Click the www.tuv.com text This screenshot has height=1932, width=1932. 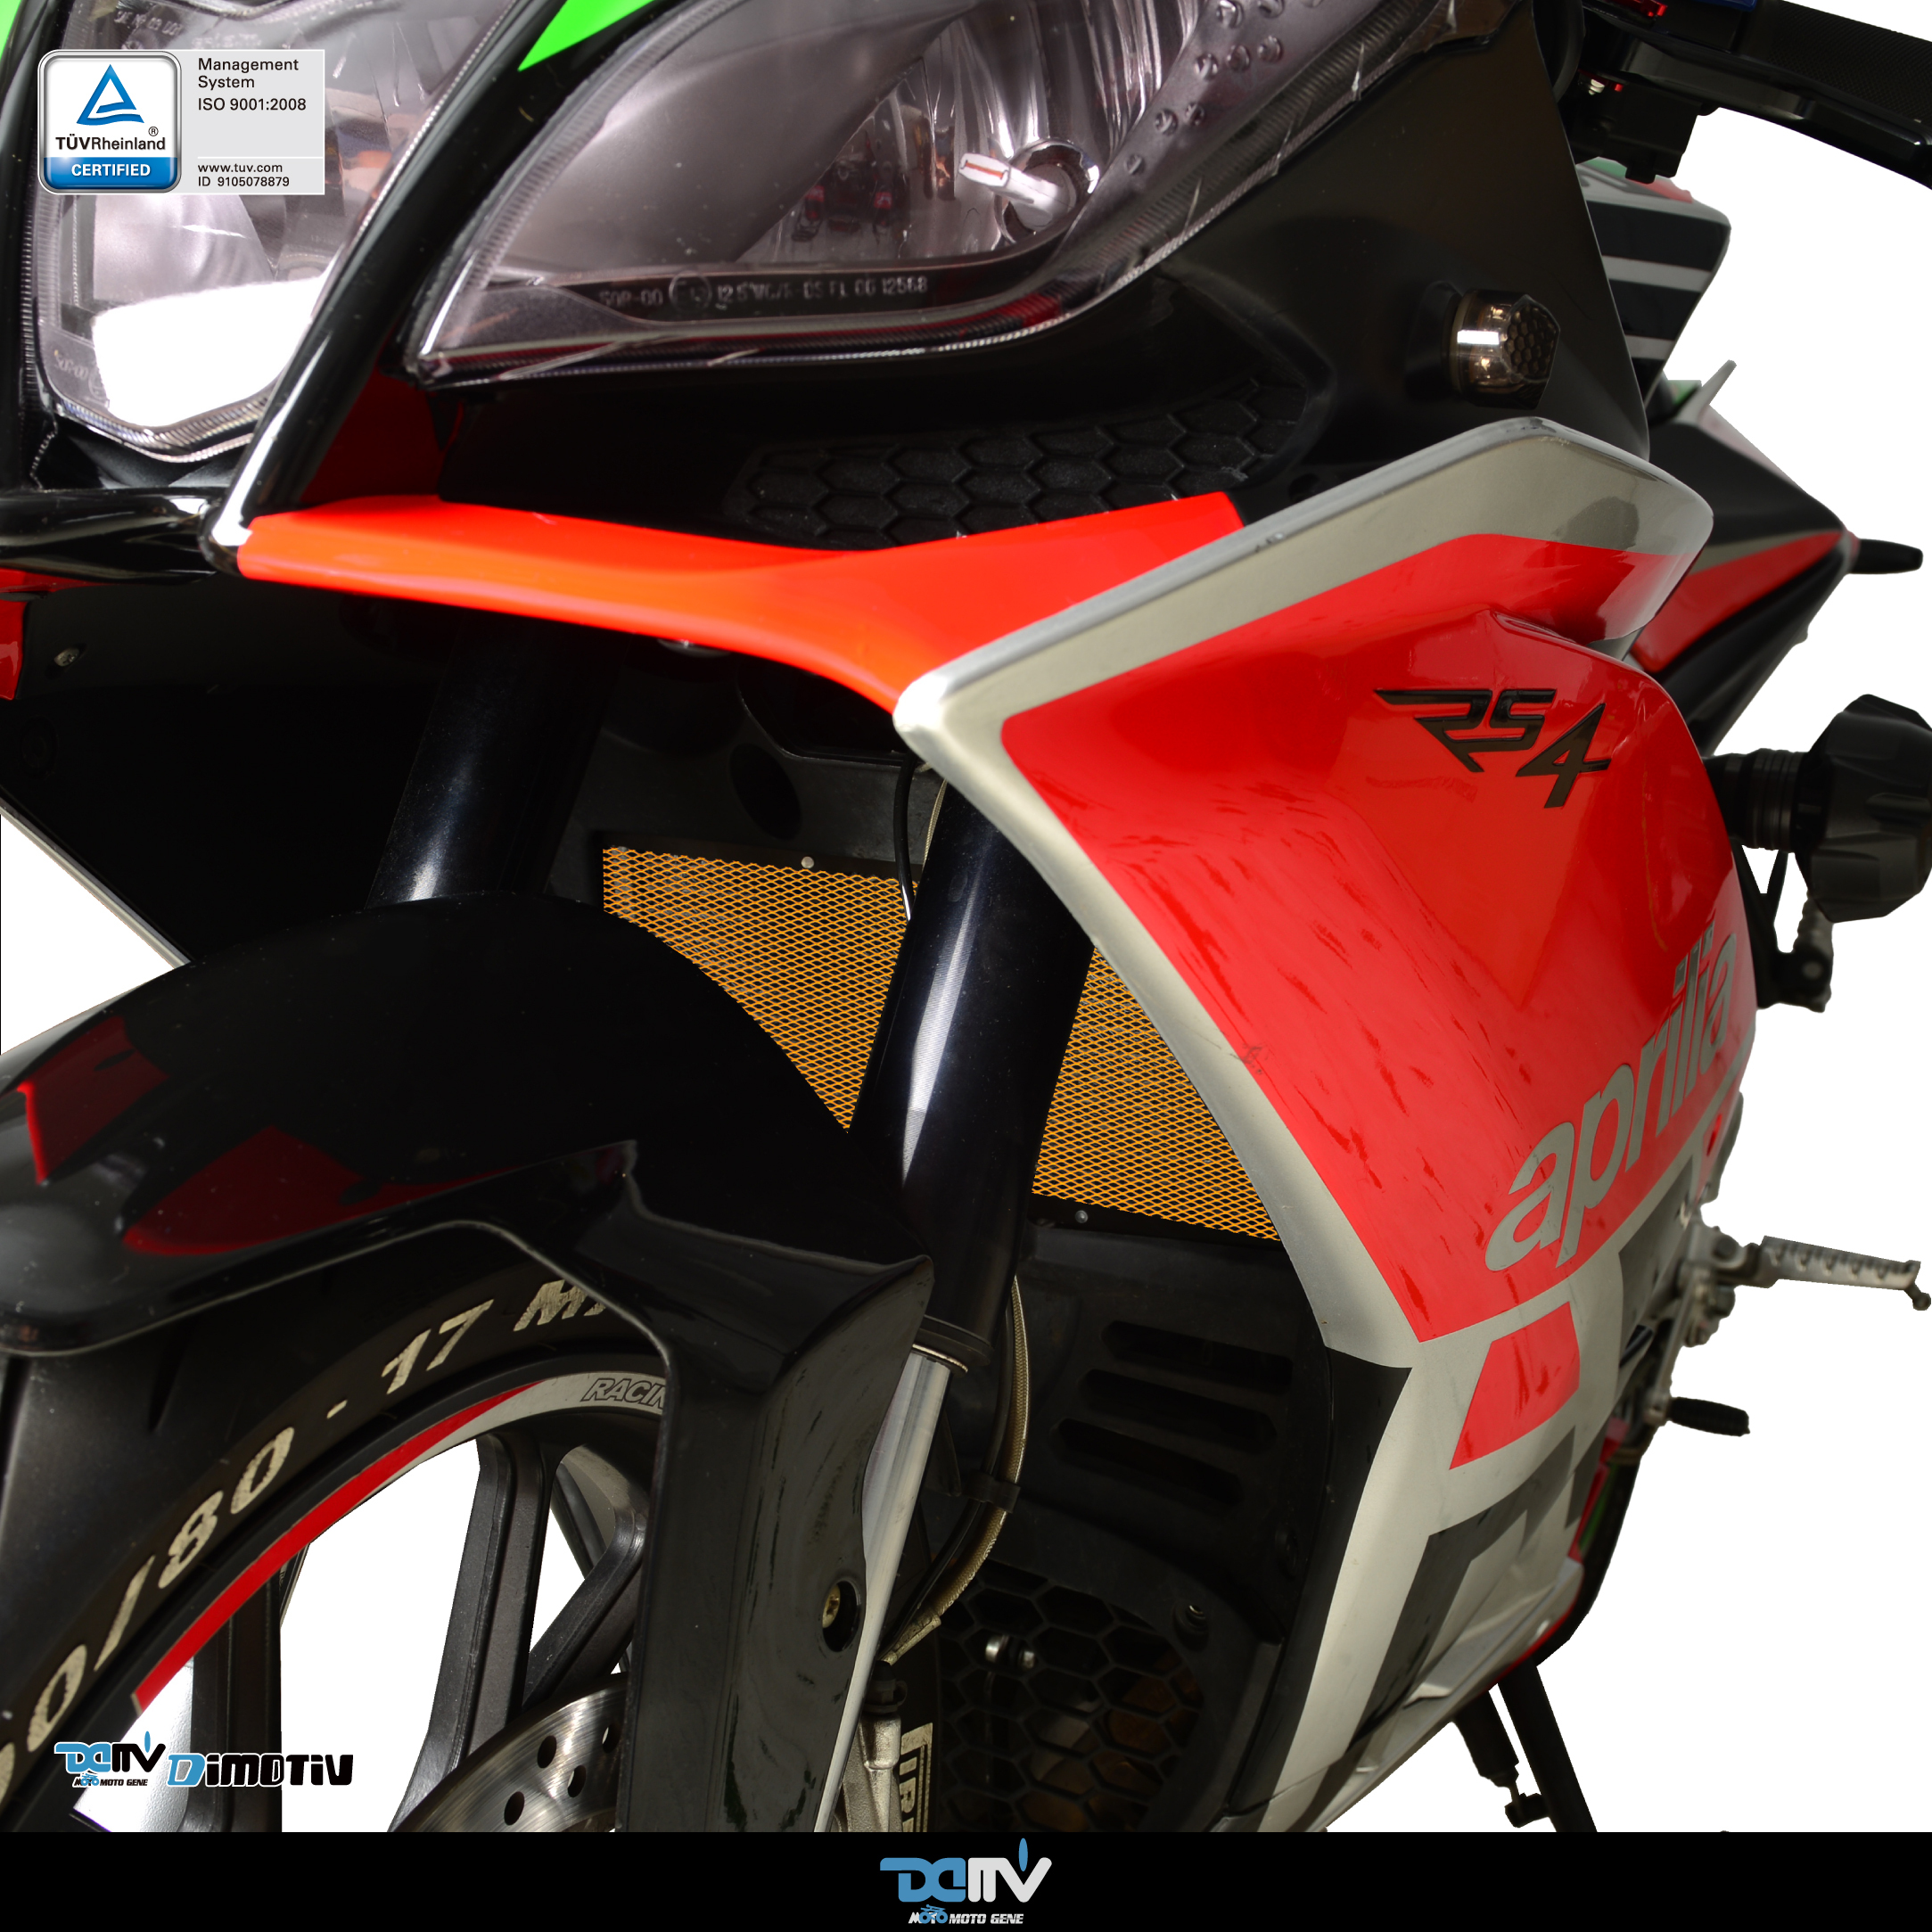pyautogui.click(x=240, y=167)
